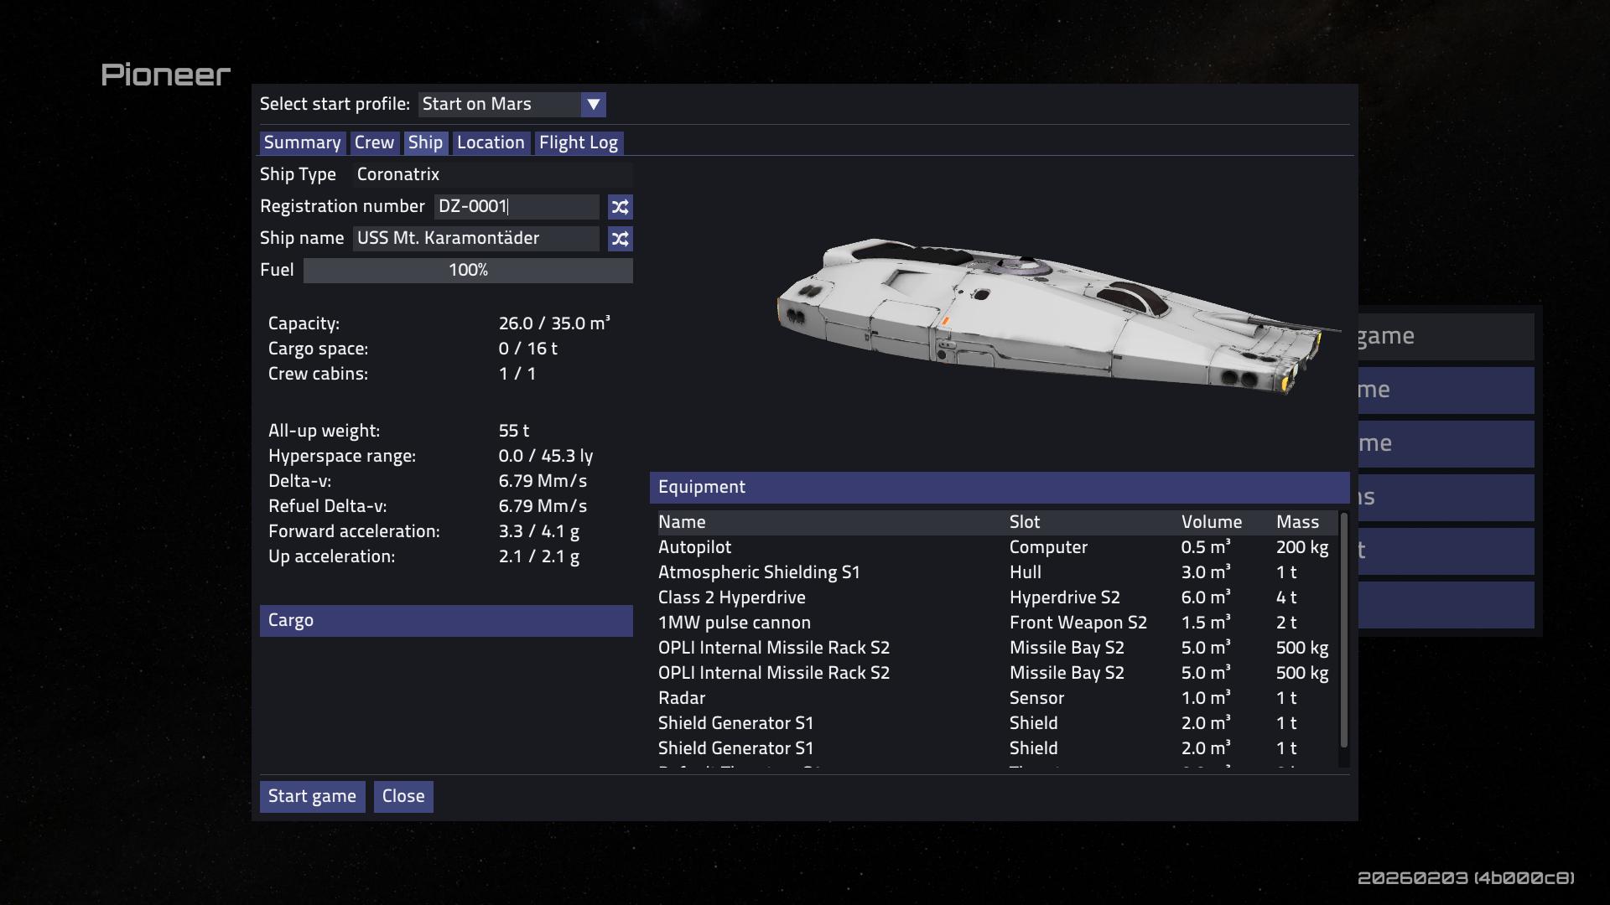The image size is (1610, 905).
Task: Click the equipment list scrollbar
Action: [1343, 630]
